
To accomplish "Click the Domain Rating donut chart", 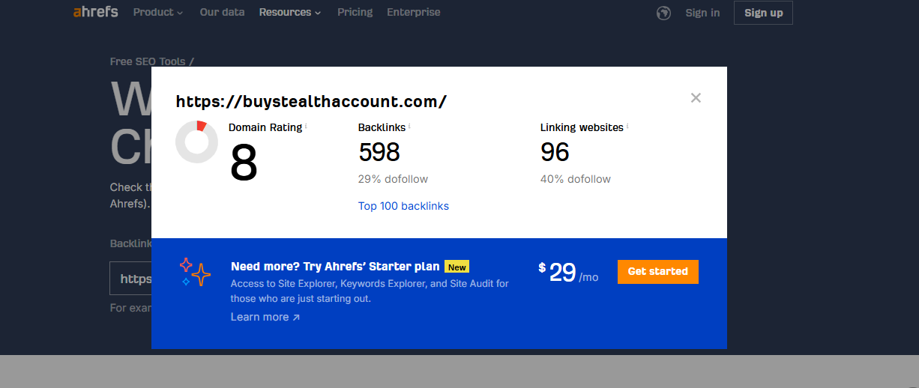I will point(196,142).
